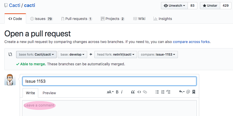Click the Leave a comment text area
This screenshot has width=233, height=116.
click(109, 108)
